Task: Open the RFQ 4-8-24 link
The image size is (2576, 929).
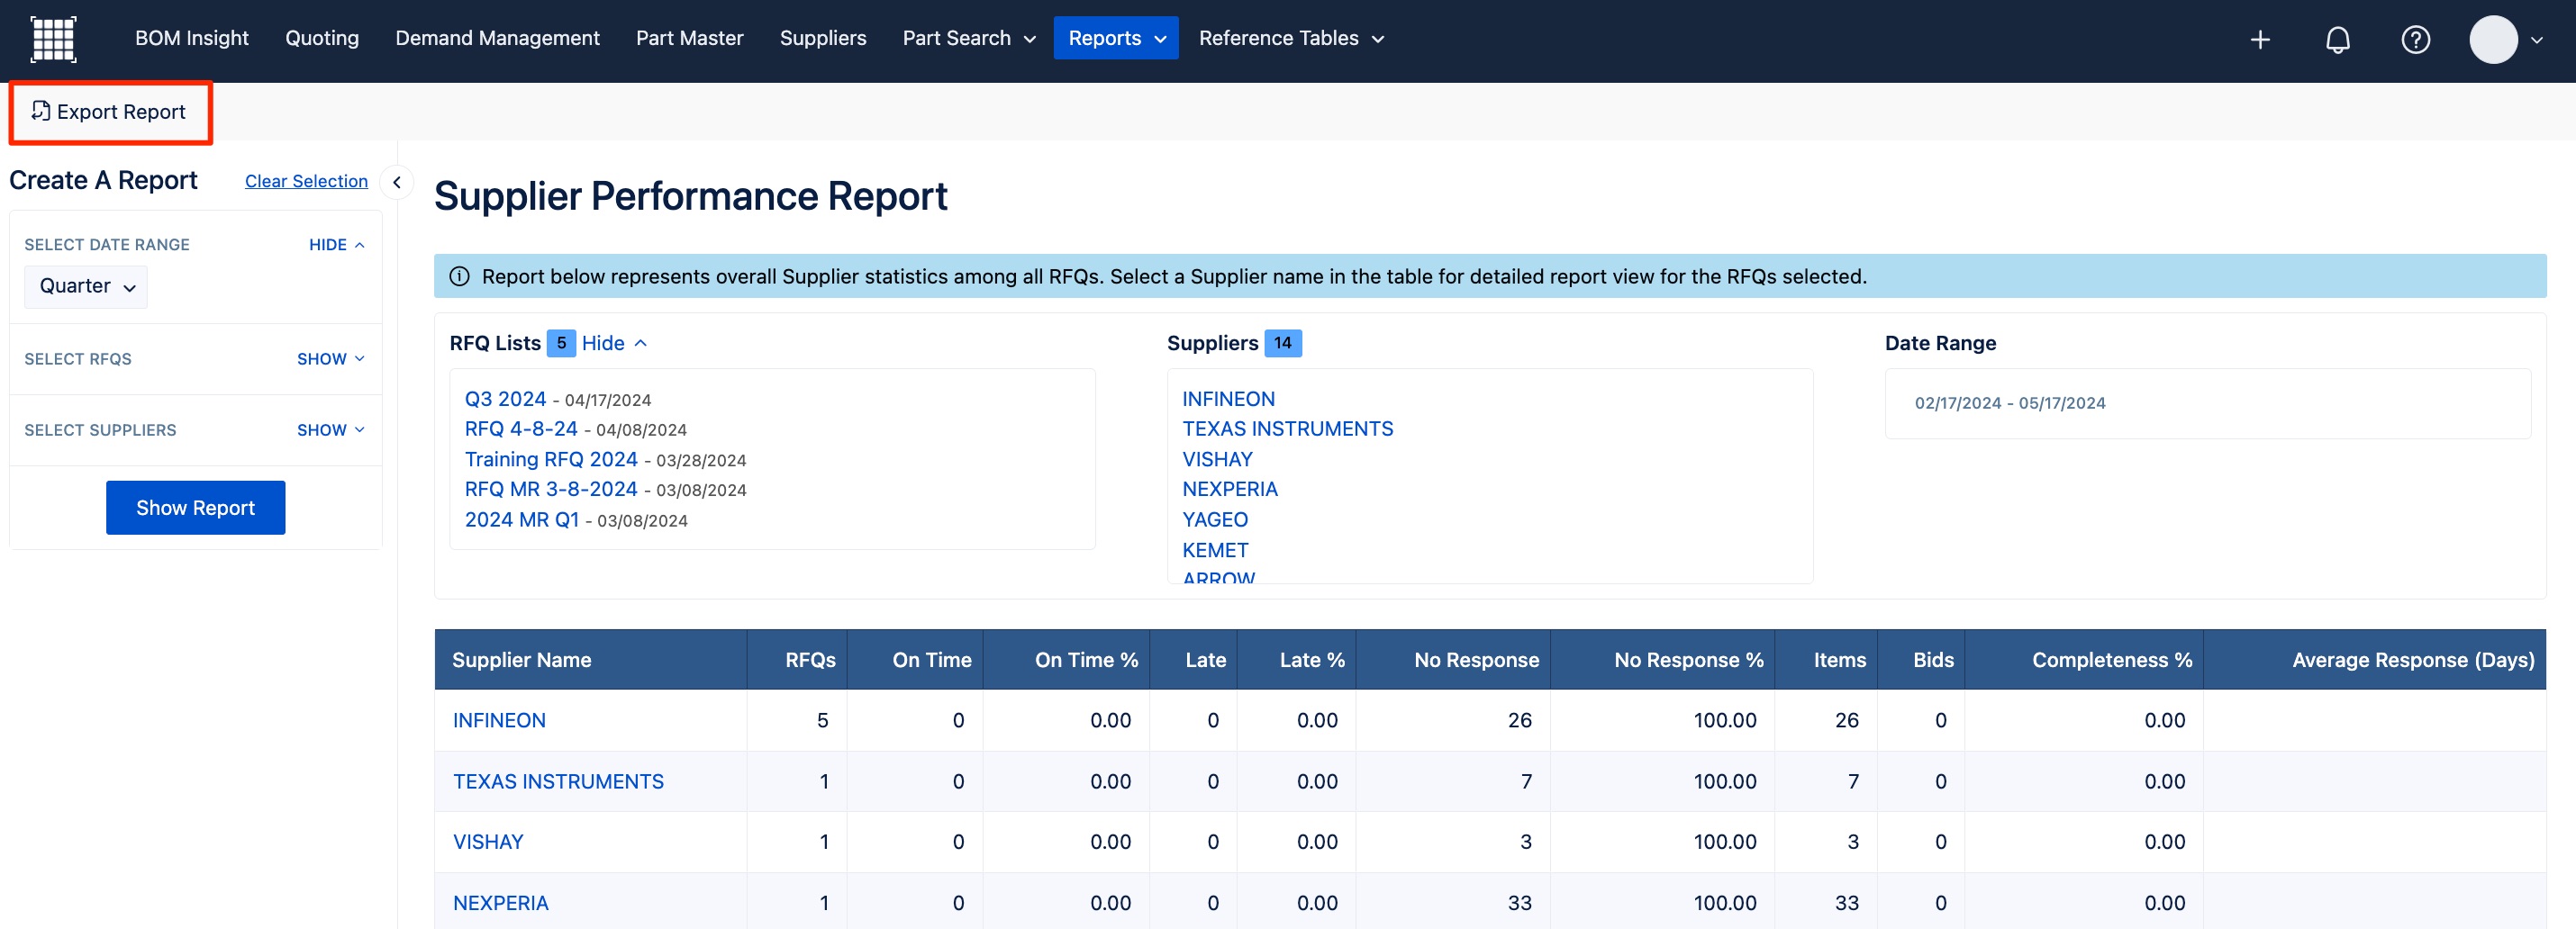Action: (521, 428)
